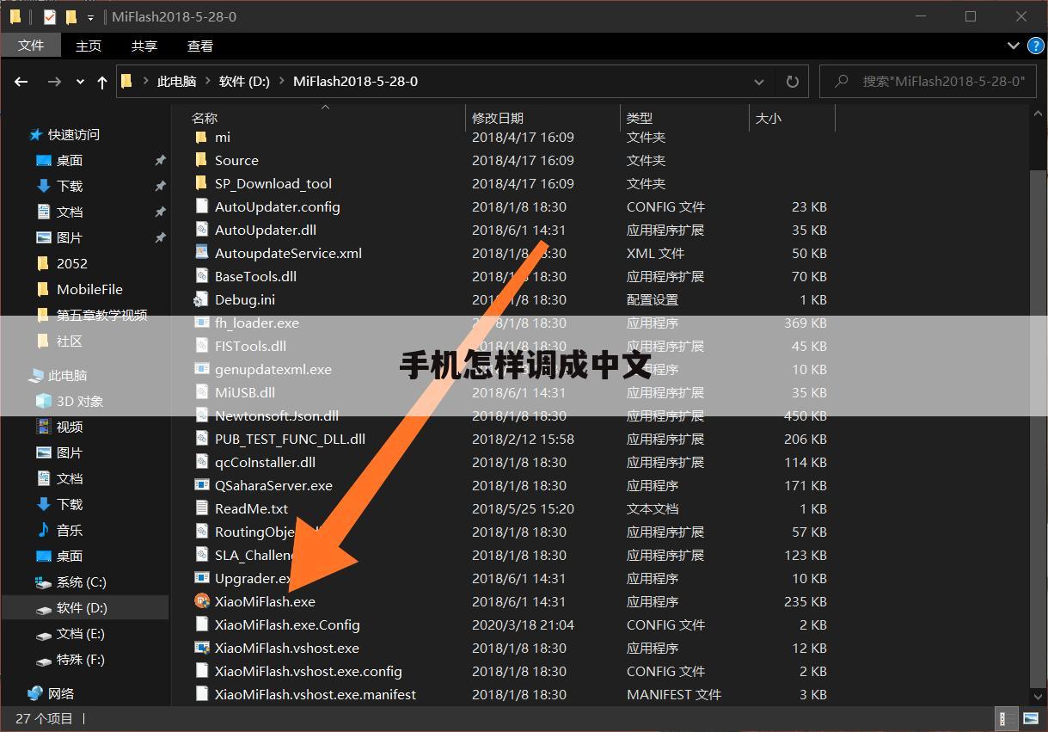
Task: Select PUB_TEST_FUNC_DLL.dll file name
Action: pos(290,439)
